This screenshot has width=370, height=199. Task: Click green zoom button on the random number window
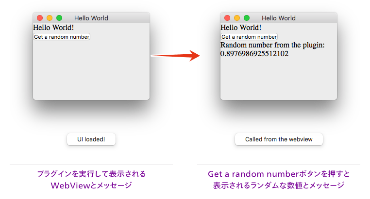coord(247,18)
